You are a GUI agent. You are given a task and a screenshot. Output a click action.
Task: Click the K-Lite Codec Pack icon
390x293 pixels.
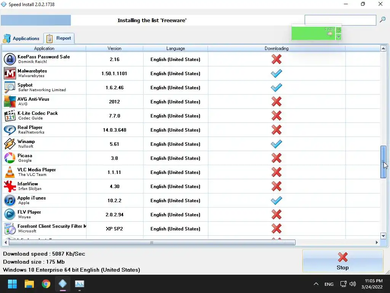[10, 116]
